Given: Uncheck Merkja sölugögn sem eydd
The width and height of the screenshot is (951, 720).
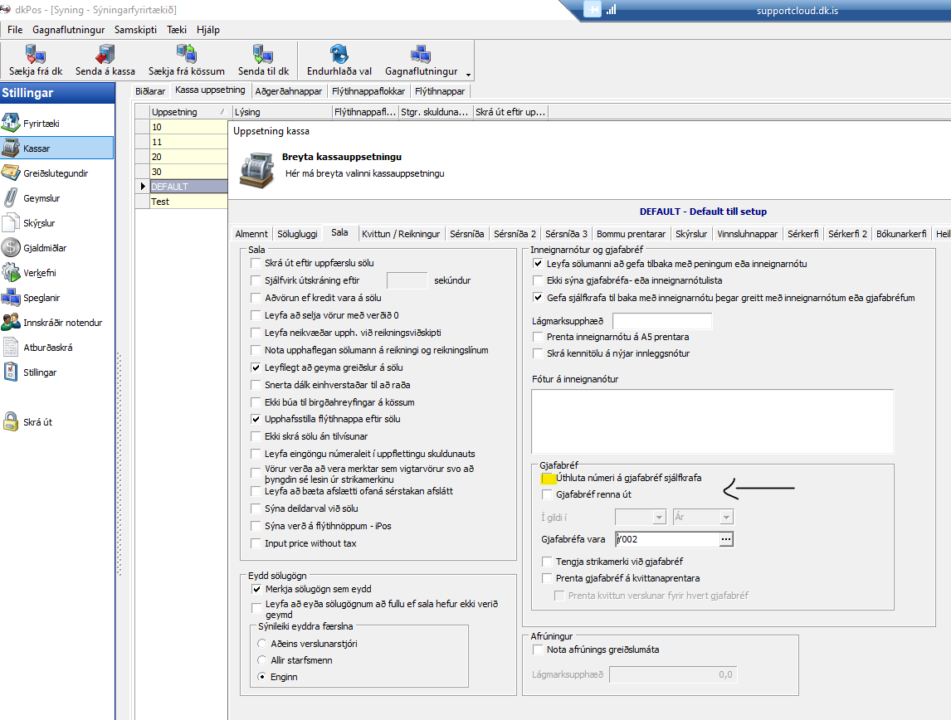Looking at the screenshot, I should (x=256, y=589).
